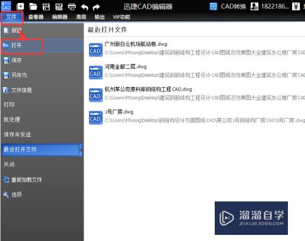The height and width of the screenshot is (241, 305).
Task: Click CAD icon beside 杭州某公司原料库 file
Action: (x=95, y=95)
